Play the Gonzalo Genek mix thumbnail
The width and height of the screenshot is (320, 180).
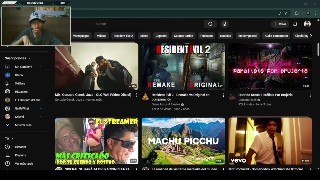96,66
